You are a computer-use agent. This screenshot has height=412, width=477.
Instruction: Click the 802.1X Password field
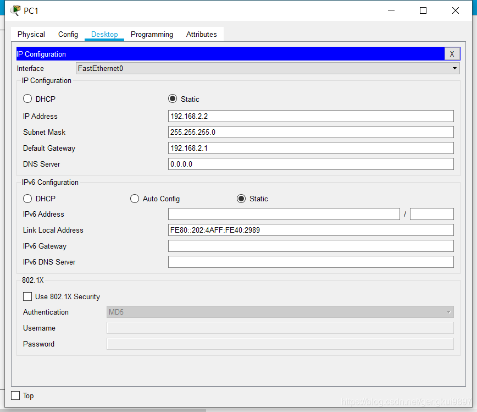pos(280,344)
